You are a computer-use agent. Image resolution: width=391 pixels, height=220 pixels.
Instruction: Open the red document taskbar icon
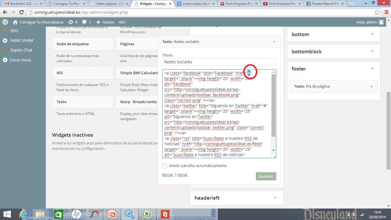[x=165, y=214]
